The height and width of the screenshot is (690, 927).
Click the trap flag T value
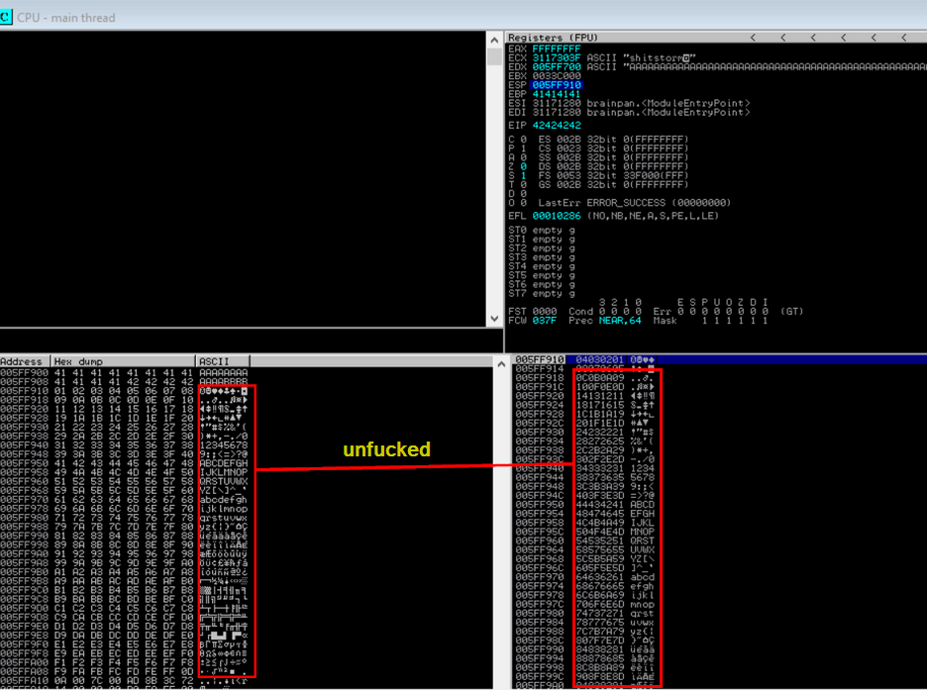pos(523,184)
